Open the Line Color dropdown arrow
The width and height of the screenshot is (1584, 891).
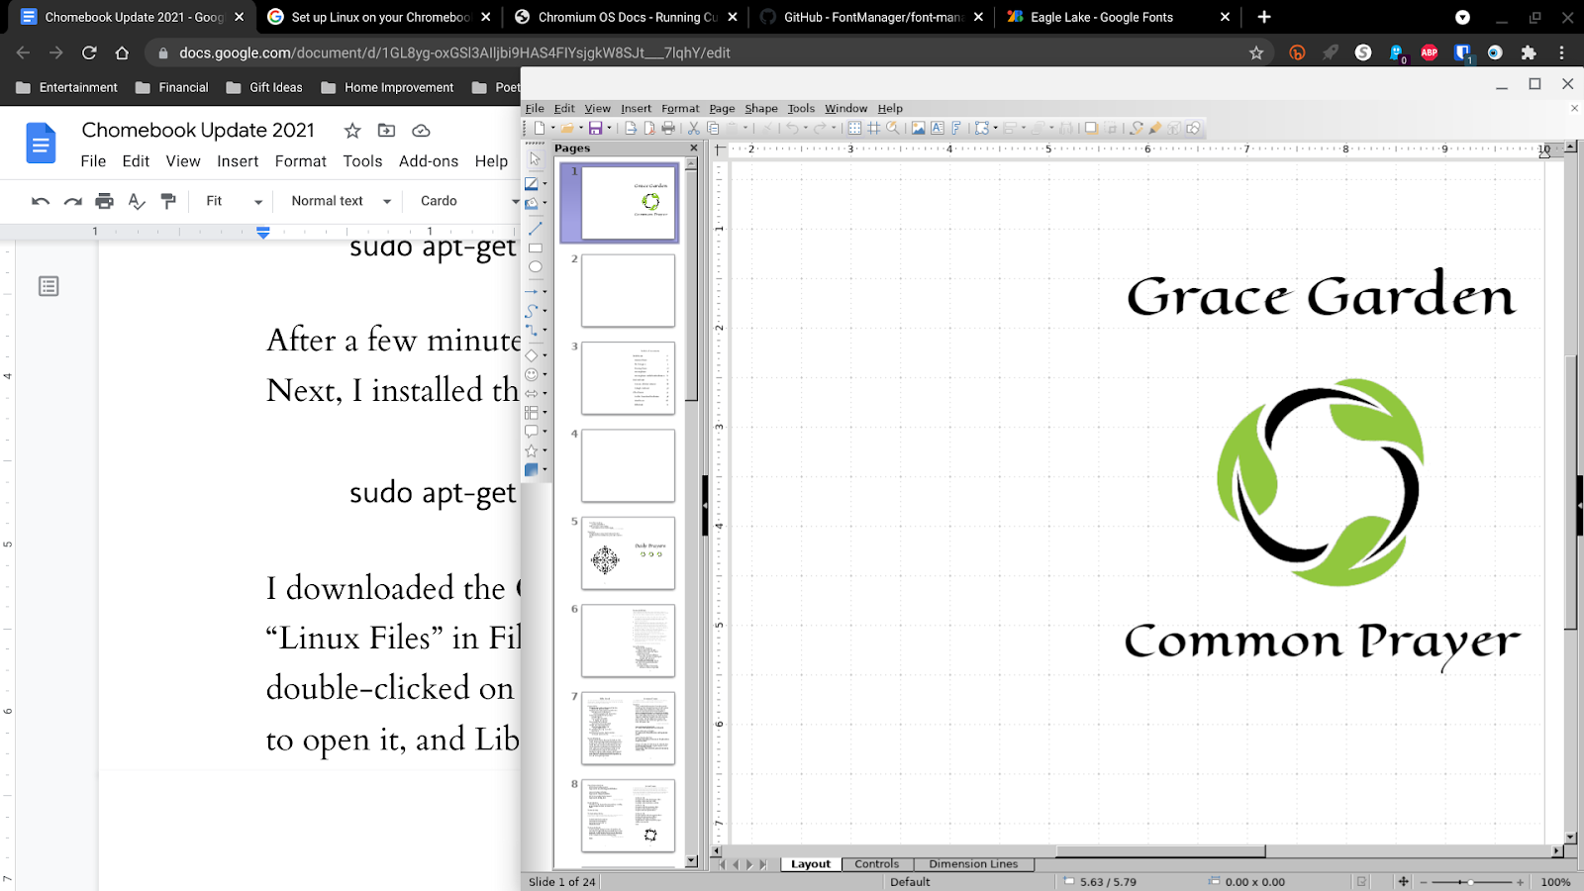(x=544, y=183)
